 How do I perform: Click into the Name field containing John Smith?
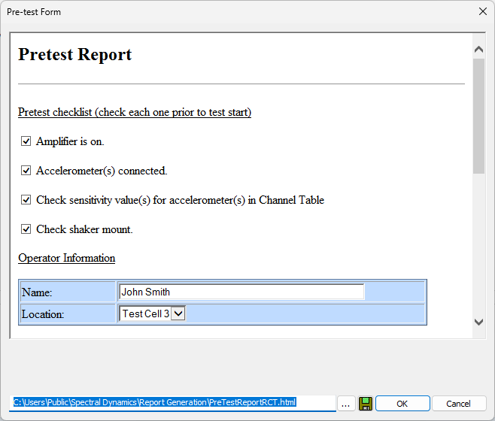click(x=241, y=292)
